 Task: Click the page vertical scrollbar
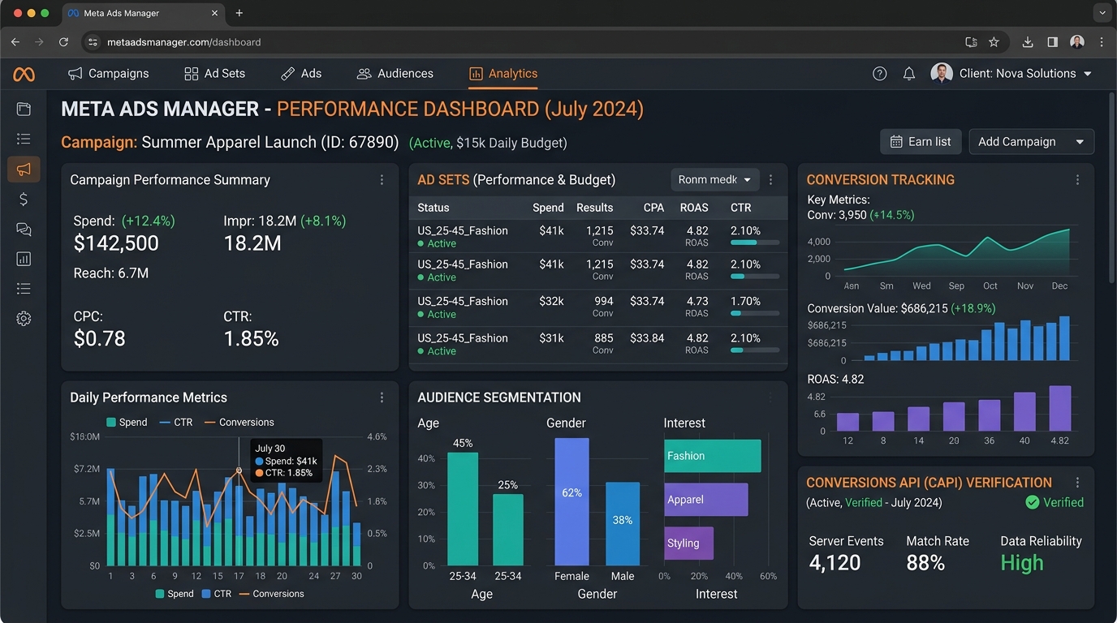click(x=1111, y=187)
